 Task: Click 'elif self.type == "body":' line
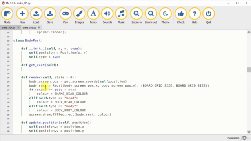tap(53, 106)
